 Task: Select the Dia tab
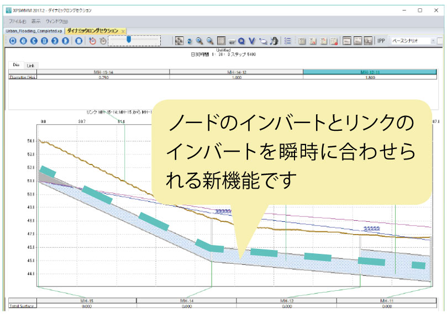coord(16,65)
